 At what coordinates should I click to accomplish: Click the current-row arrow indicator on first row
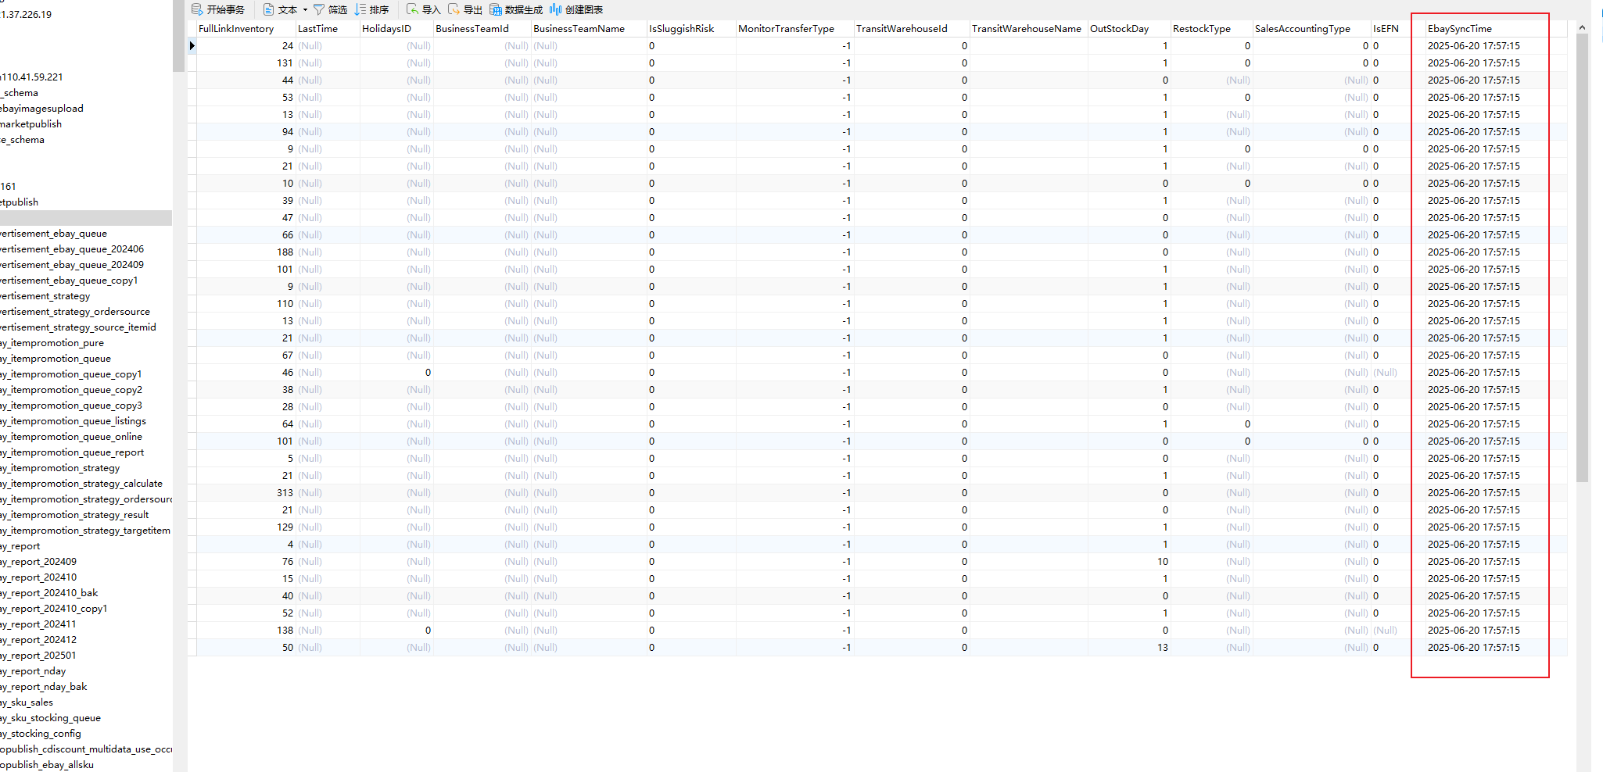pyautogui.click(x=192, y=46)
